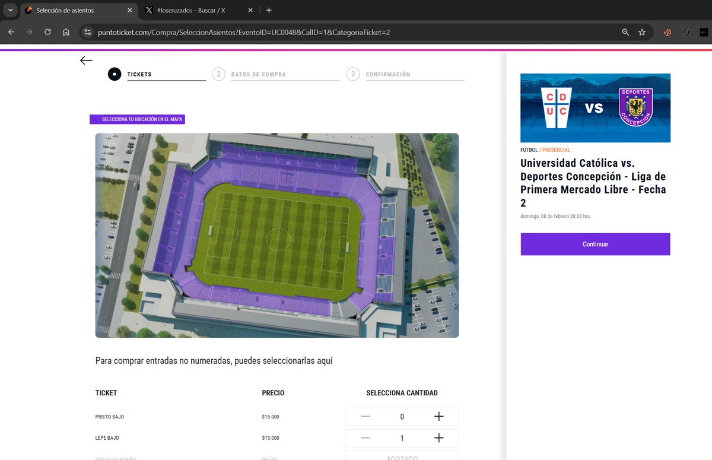The width and height of the screenshot is (712, 460).
Task: Click the step 2 circle icon
Action: tap(218, 74)
